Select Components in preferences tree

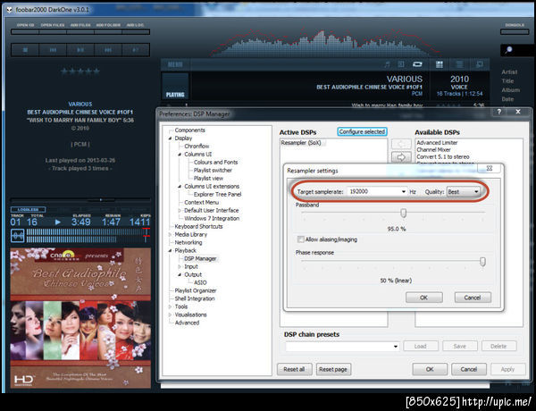(x=189, y=130)
